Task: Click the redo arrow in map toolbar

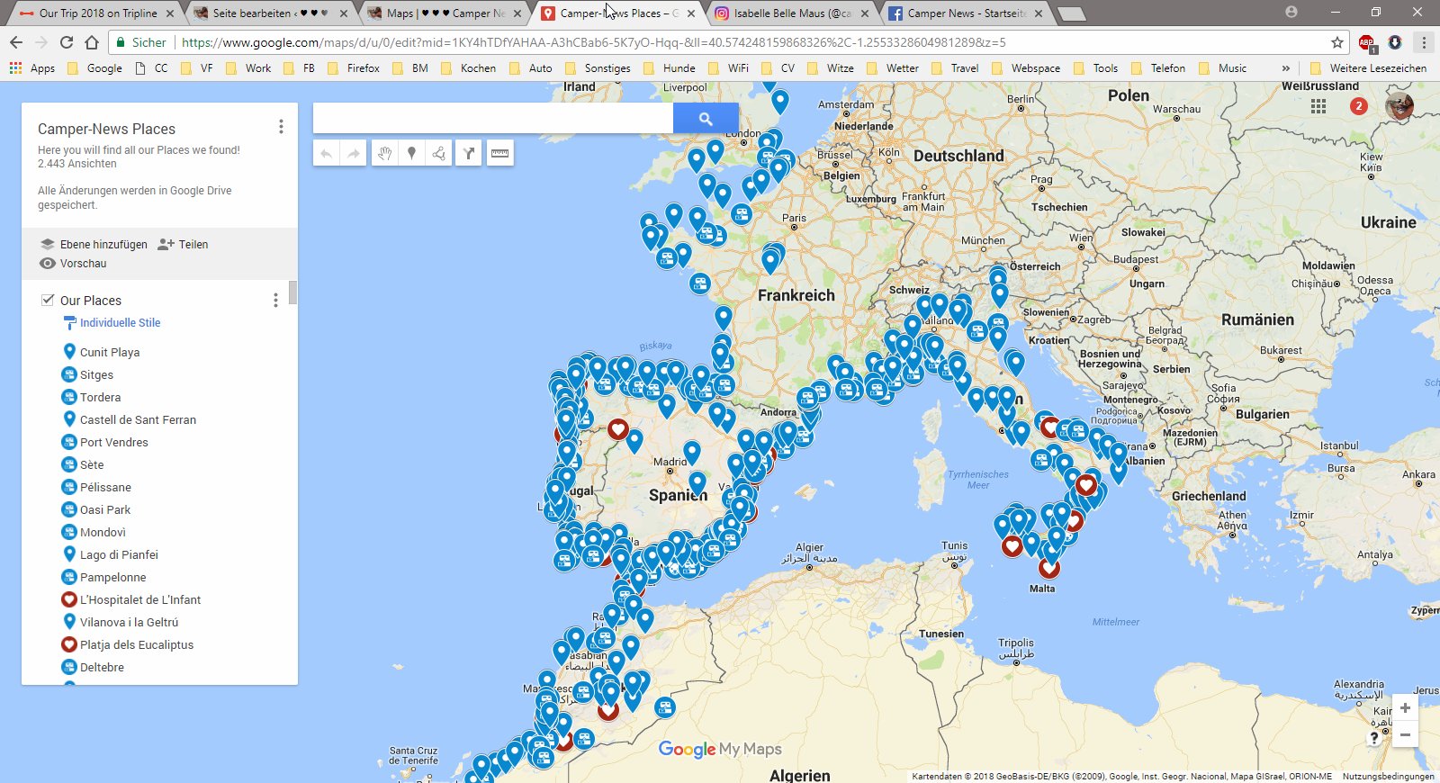Action: pos(354,154)
